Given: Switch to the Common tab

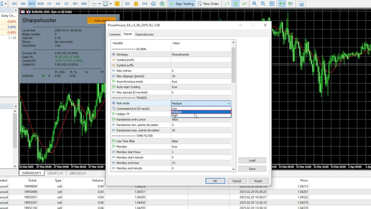Looking at the screenshot, I should [x=115, y=34].
